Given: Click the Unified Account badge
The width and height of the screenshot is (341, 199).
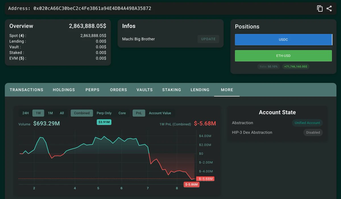Looking at the screenshot, I should [x=307, y=123].
